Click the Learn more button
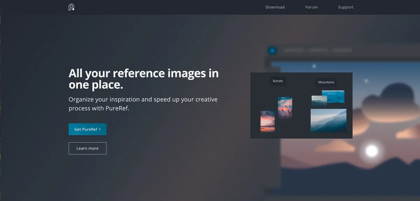 (87, 148)
